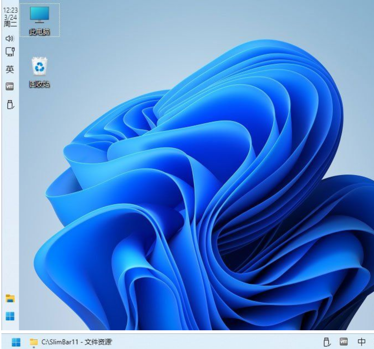The image size is (374, 349).
Task: Open Start button on the horizontal taskbar
Action: pos(16,342)
